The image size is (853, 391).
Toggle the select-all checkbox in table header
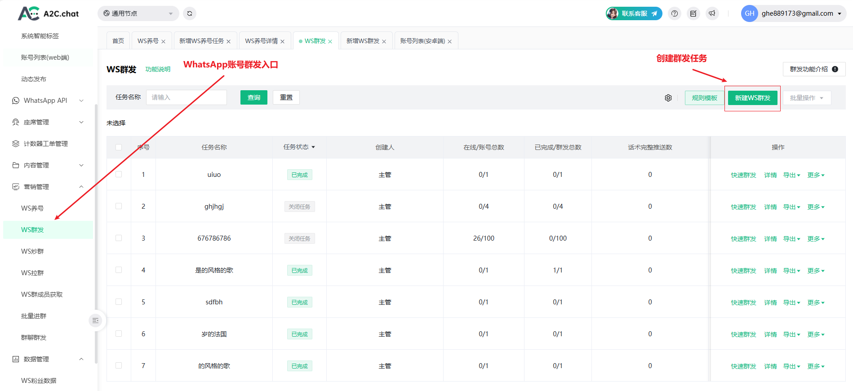point(119,147)
